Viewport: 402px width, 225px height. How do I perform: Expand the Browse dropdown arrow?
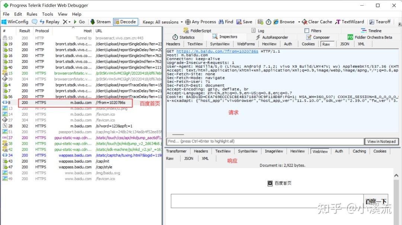(x=299, y=22)
